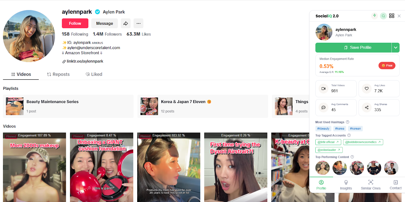Click the green Save Profile button
This screenshot has height=202, width=405.
[353, 48]
